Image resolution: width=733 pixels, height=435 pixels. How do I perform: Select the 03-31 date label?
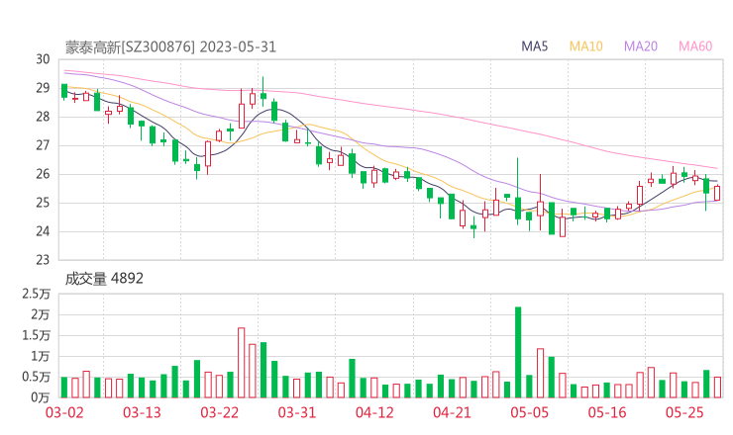(297, 412)
